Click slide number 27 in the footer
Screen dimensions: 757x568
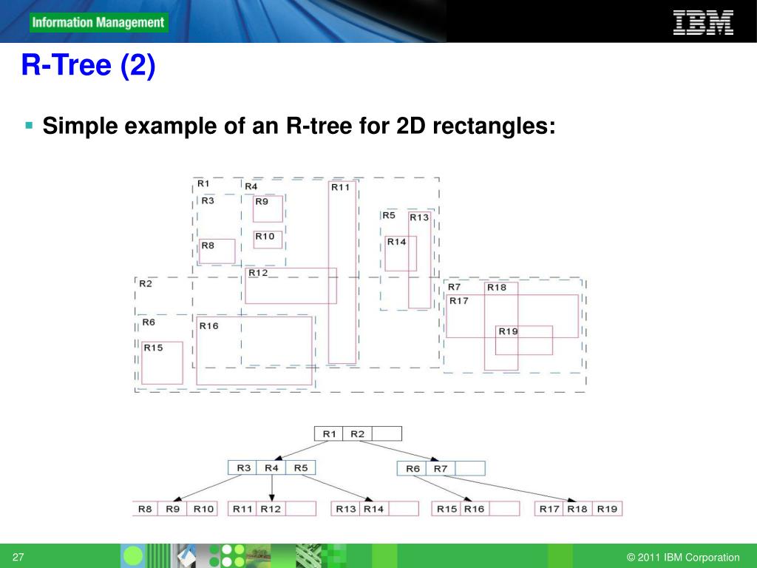18,557
